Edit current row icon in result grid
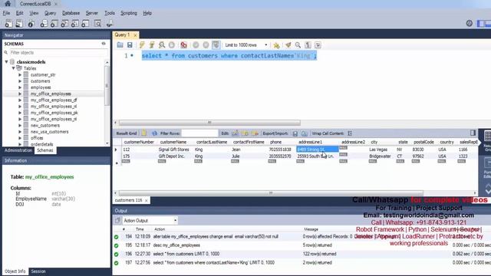The width and height of the screenshot is (491, 276). 236,133
